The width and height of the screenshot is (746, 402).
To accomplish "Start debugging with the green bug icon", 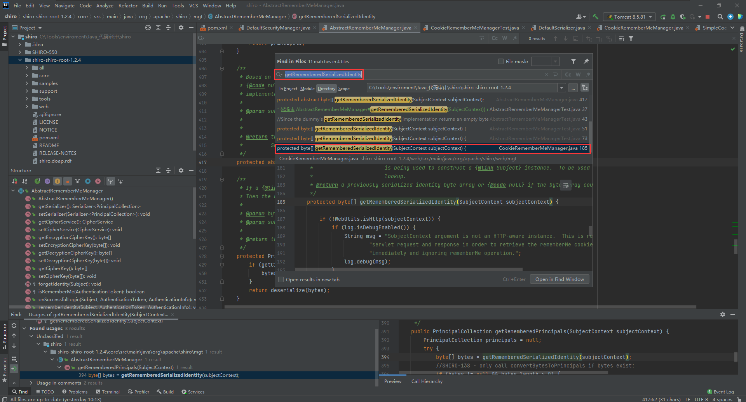I will pyautogui.click(x=673, y=17).
